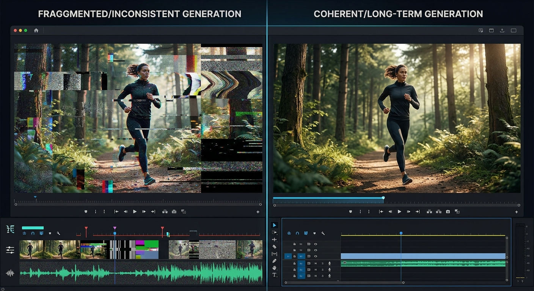Click the audio waveform icon in left sidebar
Image resolution: width=534 pixels, height=291 pixels.
[10, 273]
